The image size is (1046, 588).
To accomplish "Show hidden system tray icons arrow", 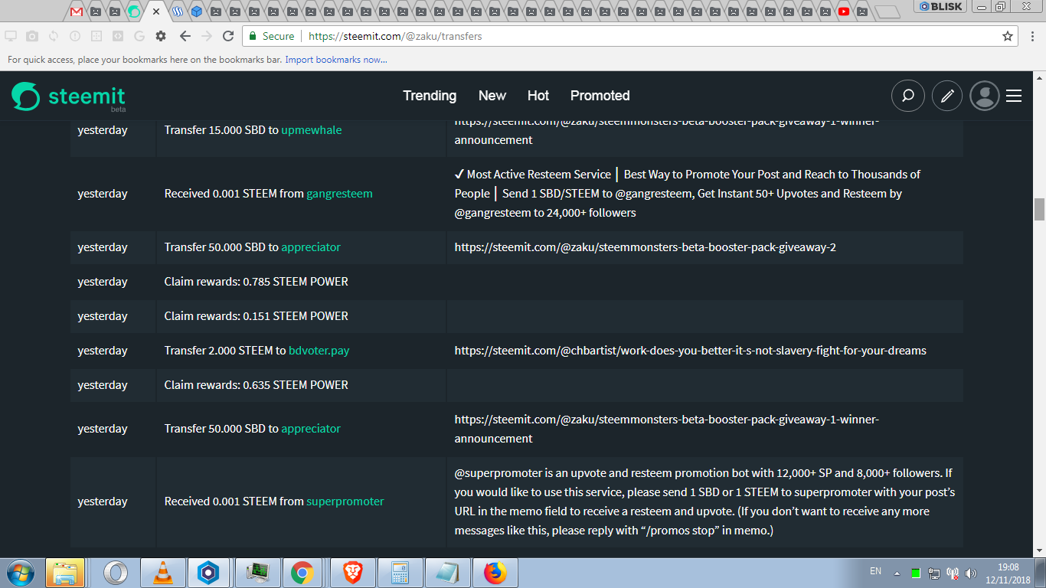I will (897, 573).
